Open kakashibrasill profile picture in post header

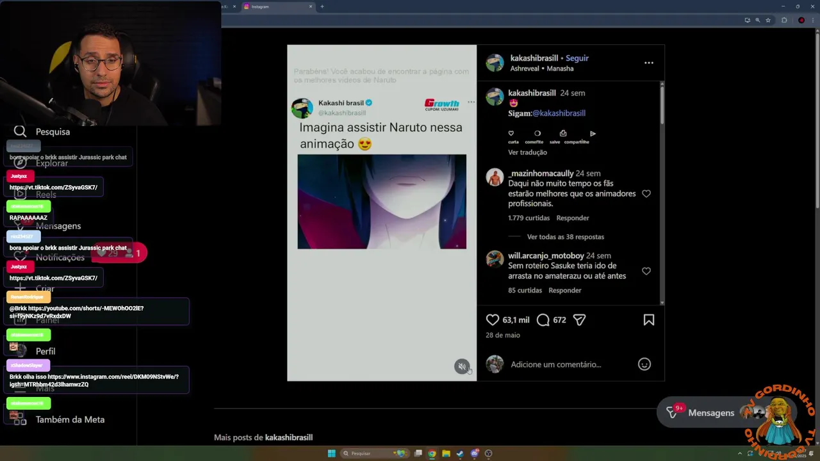[x=495, y=63]
